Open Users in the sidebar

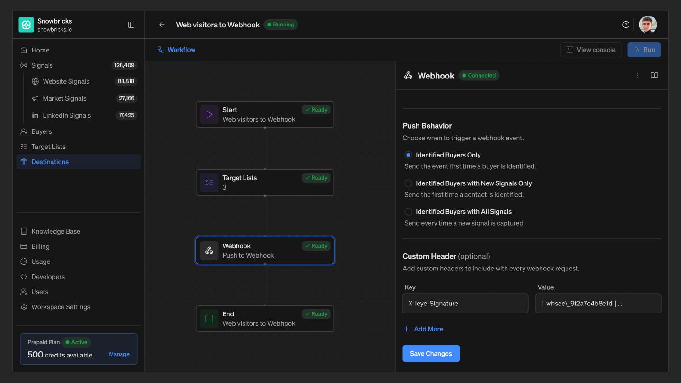tap(79, 292)
